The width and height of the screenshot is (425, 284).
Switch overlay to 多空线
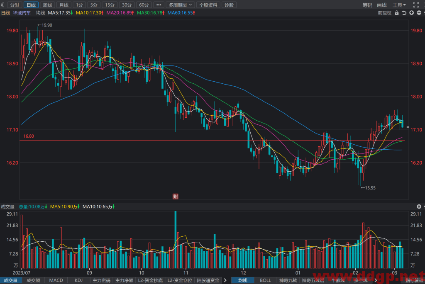(x=361, y=281)
